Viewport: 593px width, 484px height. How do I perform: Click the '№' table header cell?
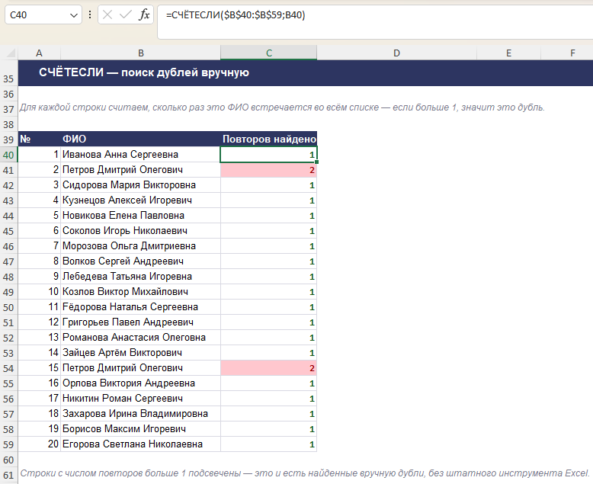click(x=40, y=139)
